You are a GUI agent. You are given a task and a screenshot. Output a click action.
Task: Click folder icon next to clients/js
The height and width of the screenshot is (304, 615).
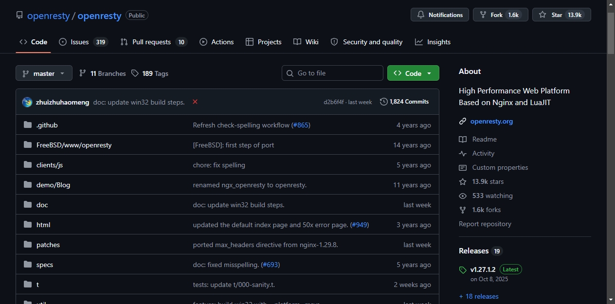28,165
